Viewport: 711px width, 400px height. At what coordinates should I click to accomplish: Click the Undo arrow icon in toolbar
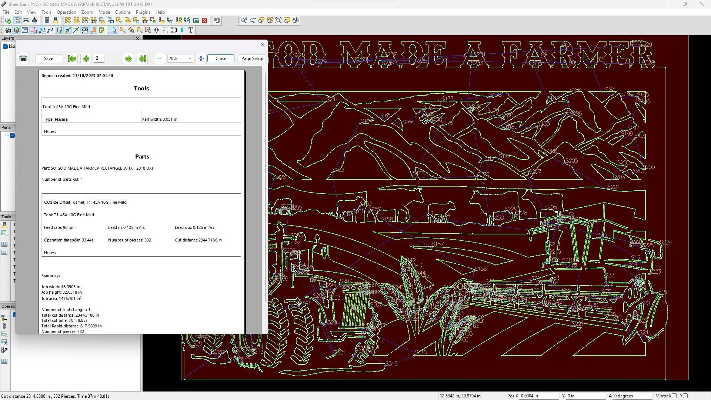click(x=217, y=21)
